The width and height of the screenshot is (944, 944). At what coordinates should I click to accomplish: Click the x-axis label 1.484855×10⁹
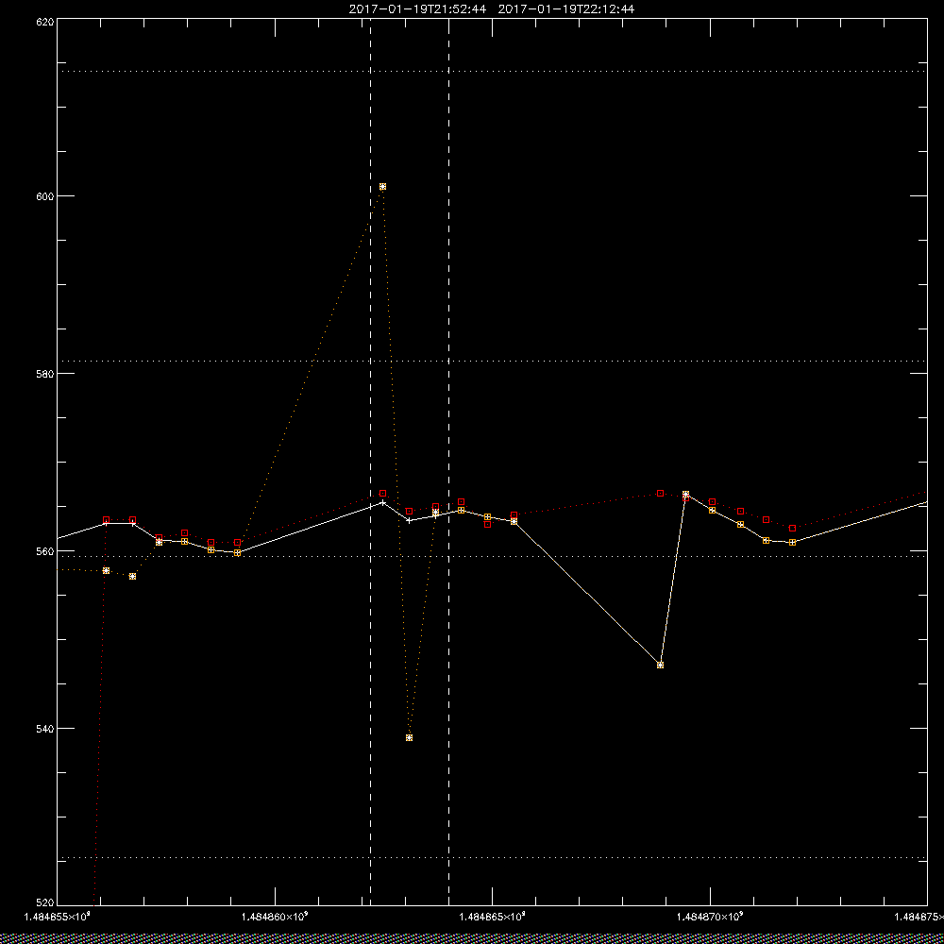(58, 917)
